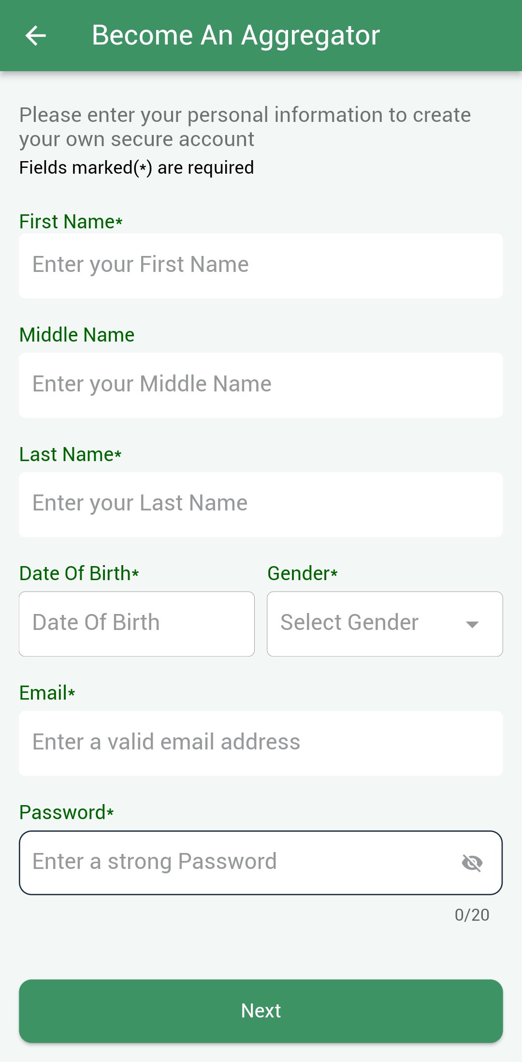Focus the First Name input field
Viewport: 522px width, 1062px height.
point(261,266)
